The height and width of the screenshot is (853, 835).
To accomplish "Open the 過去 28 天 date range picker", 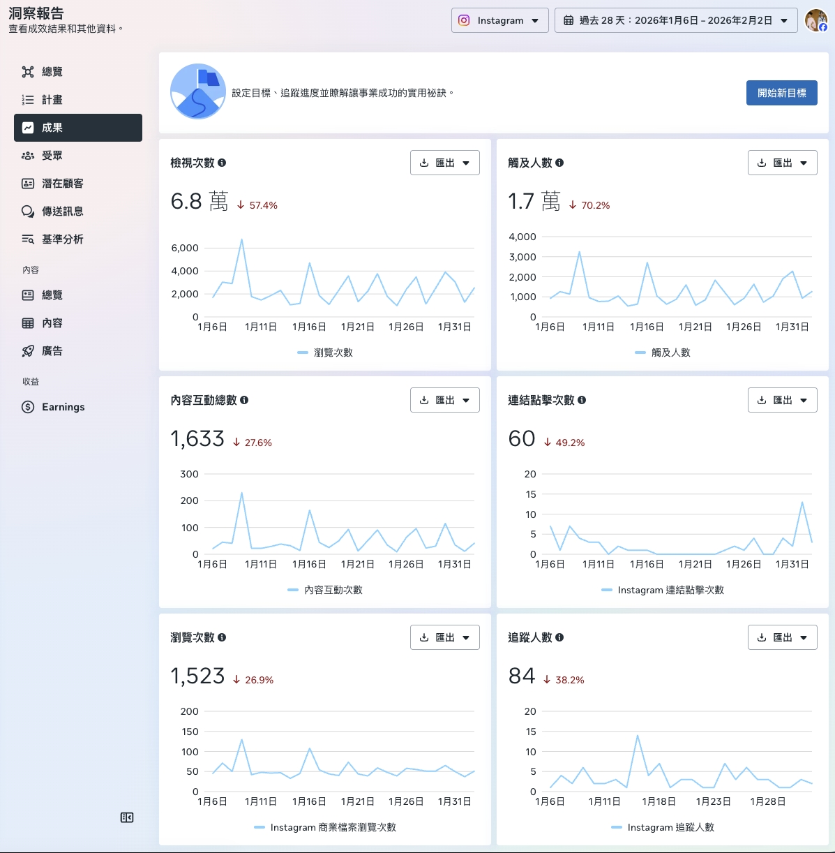I will [675, 20].
